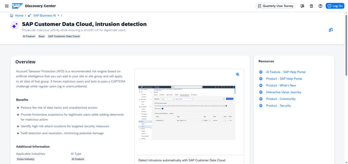The width and height of the screenshot is (348, 164).
Task: Click the SAP logo
Action: coord(18,6)
